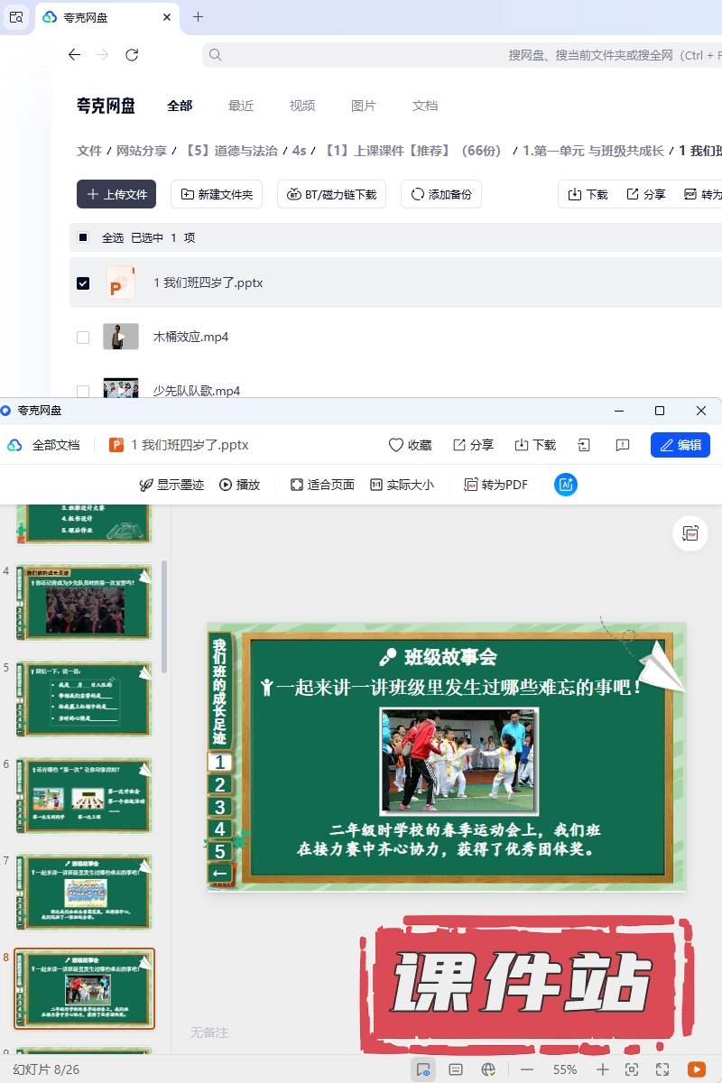Start slideshow with orange play icon
The image size is (722, 1083).
[696, 1069]
